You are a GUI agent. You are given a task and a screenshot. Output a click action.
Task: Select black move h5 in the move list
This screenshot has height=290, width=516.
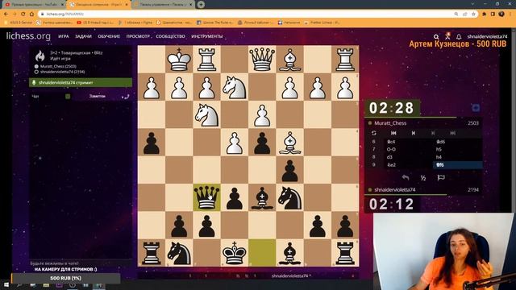tap(458, 149)
